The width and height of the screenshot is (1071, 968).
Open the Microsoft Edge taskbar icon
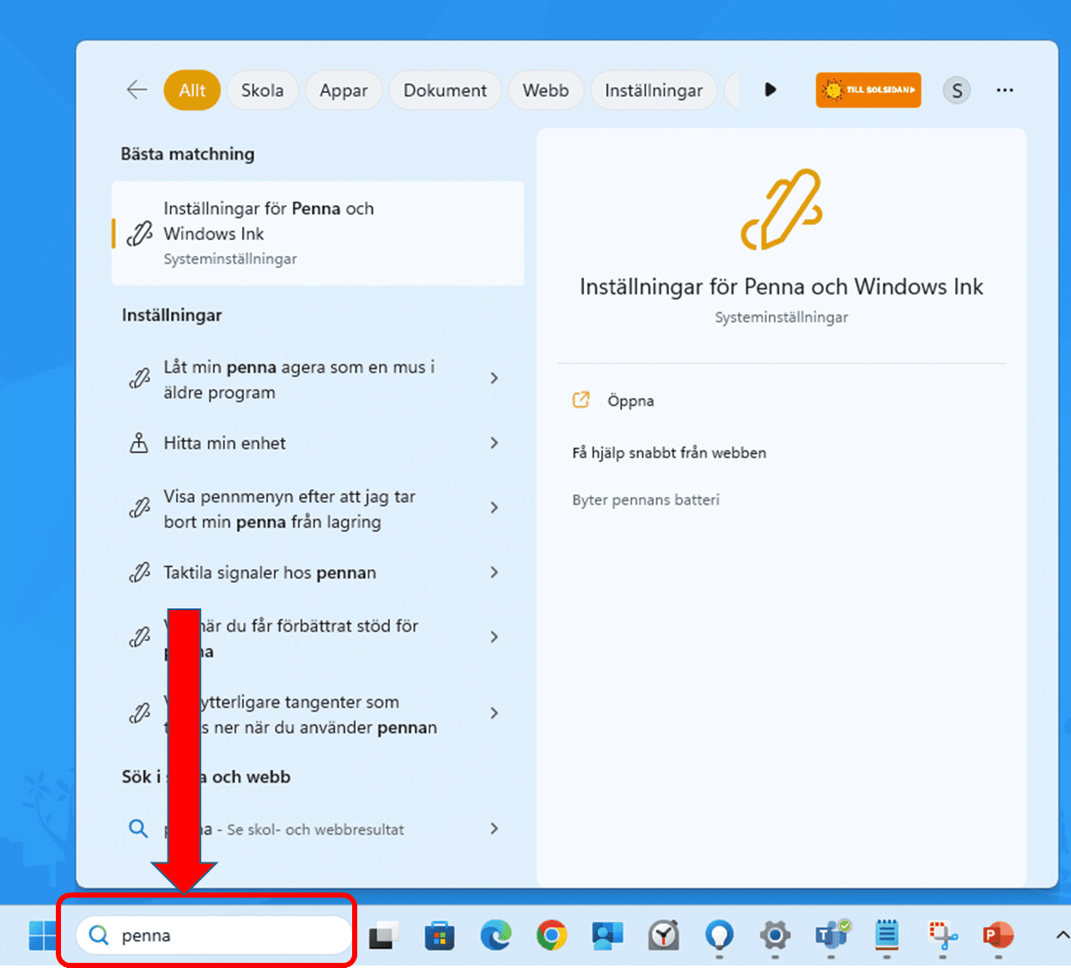(496, 935)
